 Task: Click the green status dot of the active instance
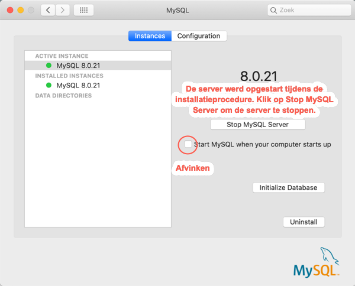pyautogui.click(x=49, y=66)
